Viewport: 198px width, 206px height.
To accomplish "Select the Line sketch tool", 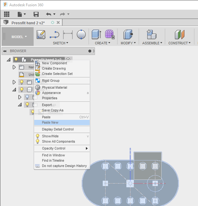I will click(x=54, y=35).
